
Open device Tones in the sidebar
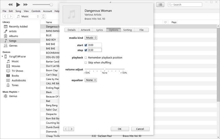[15, 85]
